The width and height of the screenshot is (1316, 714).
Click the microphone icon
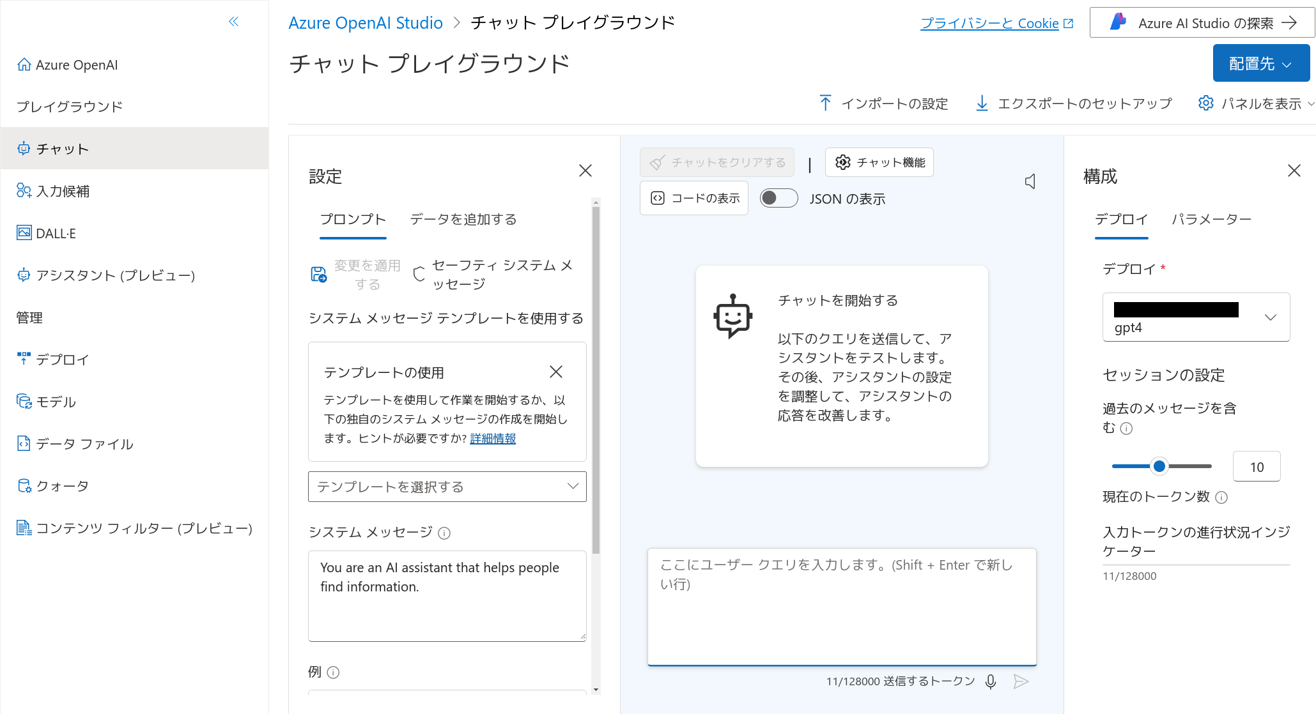click(x=991, y=681)
